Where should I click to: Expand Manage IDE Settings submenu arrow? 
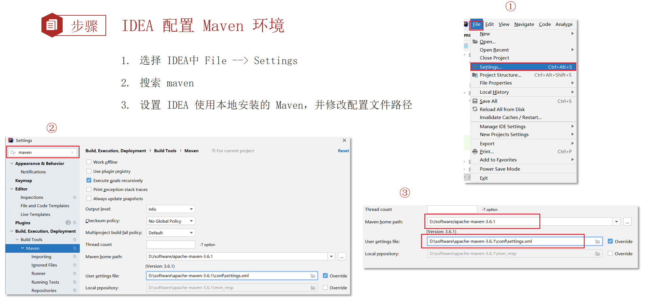[573, 126]
